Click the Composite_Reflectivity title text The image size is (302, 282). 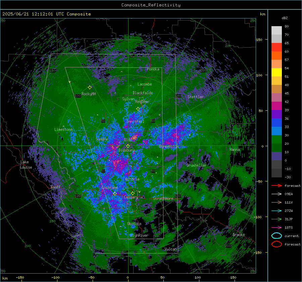click(x=151, y=5)
